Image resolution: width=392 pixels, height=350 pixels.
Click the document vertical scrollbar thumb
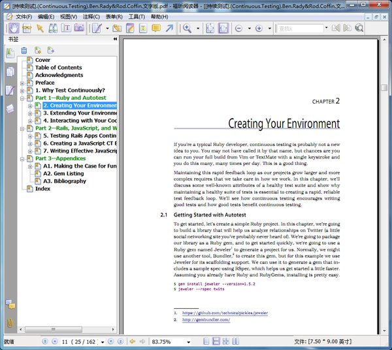pyautogui.click(x=384, y=87)
